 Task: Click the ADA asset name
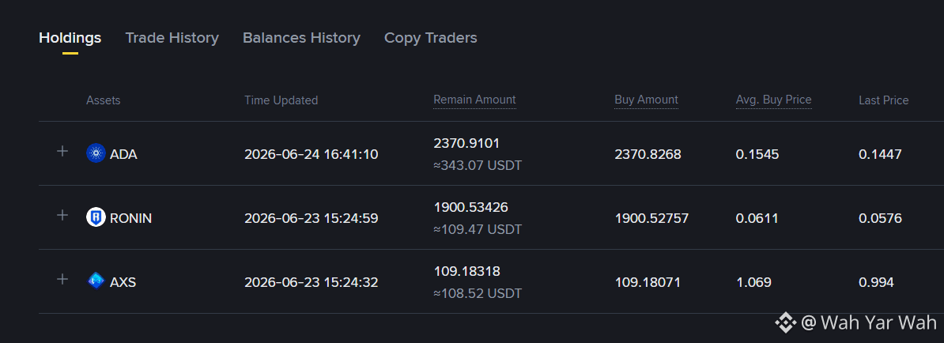[123, 155]
